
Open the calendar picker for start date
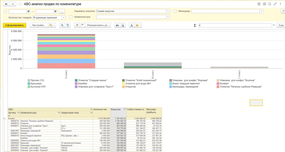(x=28, y=12)
